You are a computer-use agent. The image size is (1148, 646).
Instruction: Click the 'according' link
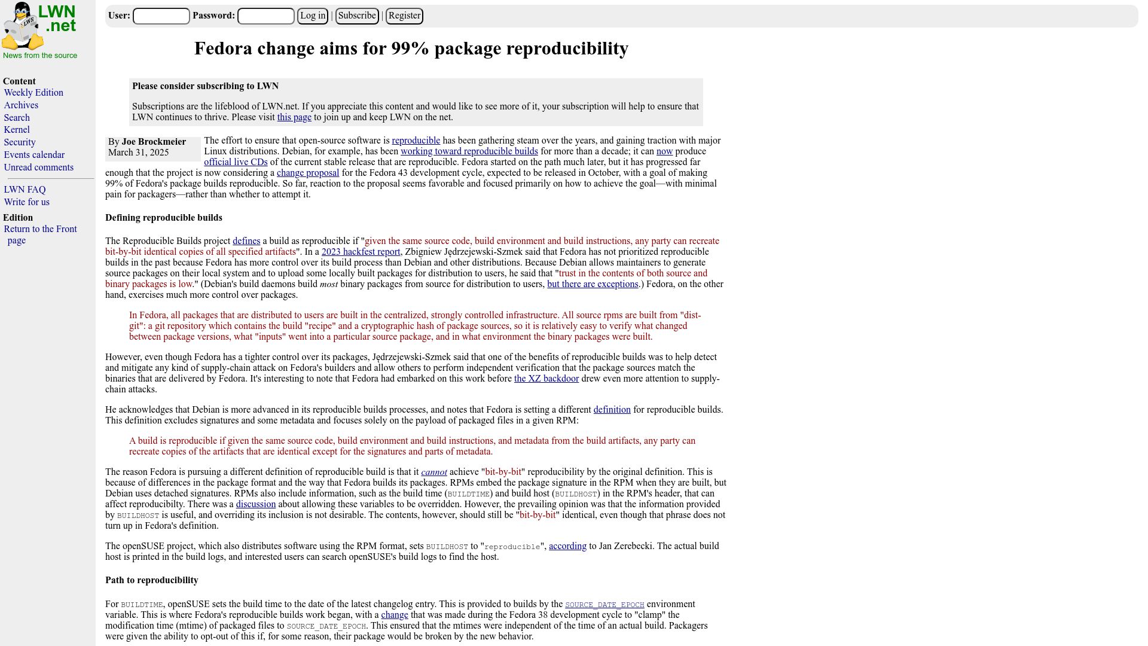pyautogui.click(x=567, y=546)
